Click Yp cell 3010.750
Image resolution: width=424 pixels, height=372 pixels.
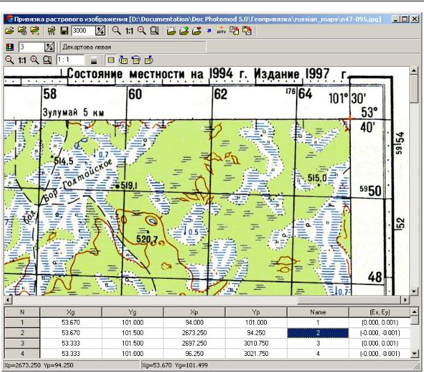click(x=256, y=343)
